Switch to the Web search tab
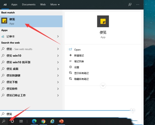Image resolution: width=155 pixels, height=125 pixels. 43,5
